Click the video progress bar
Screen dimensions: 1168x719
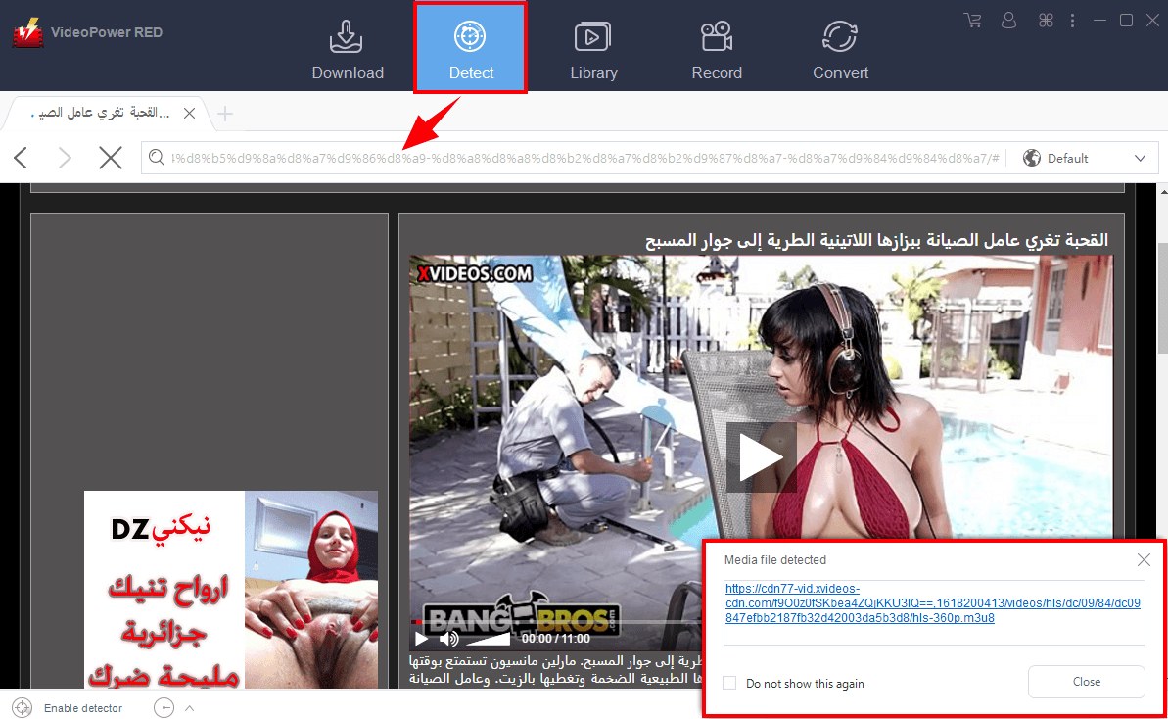[x=556, y=621]
